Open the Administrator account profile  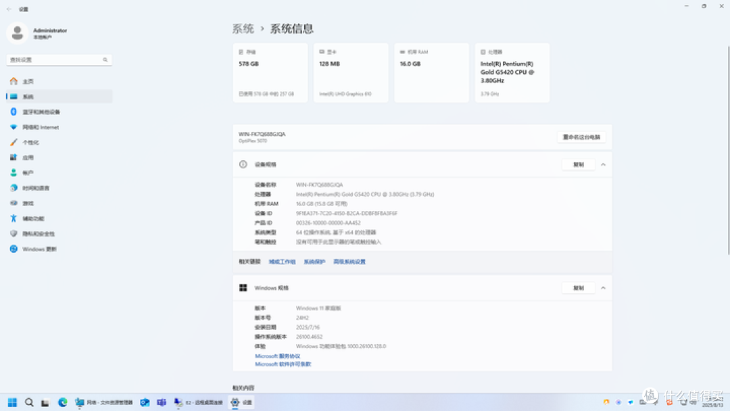click(37, 34)
